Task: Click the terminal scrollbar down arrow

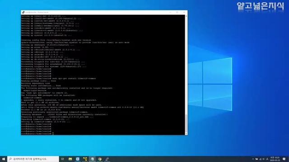Action: pyautogui.click(x=186, y=134)
